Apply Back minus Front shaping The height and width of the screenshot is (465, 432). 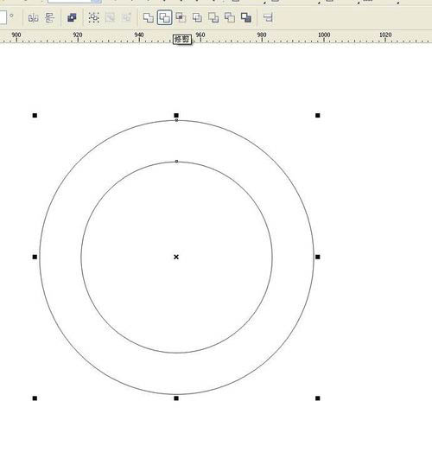click(x=230, y=18)
